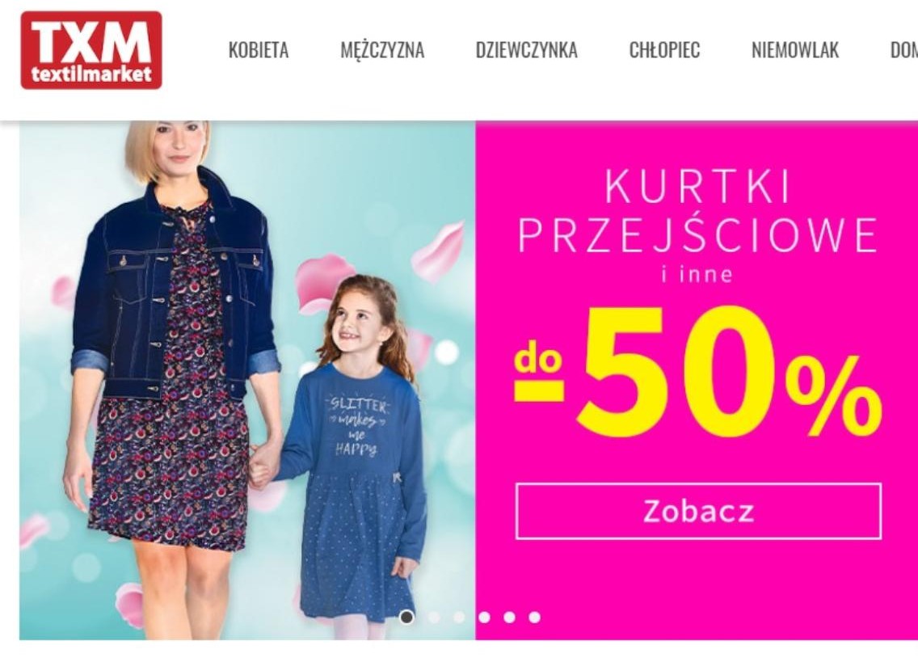Select the last carousel slide dot
The width and height of the screenshot is (918, 658).
(534, 617)
